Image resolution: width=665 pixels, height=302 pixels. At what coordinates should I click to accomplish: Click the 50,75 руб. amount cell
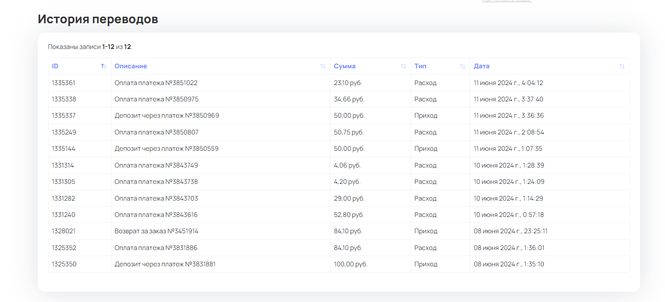click(x=349, y=132)
